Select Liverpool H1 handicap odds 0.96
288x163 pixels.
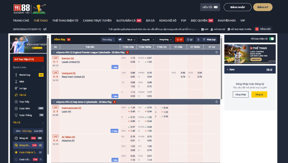tap(183, 73)
